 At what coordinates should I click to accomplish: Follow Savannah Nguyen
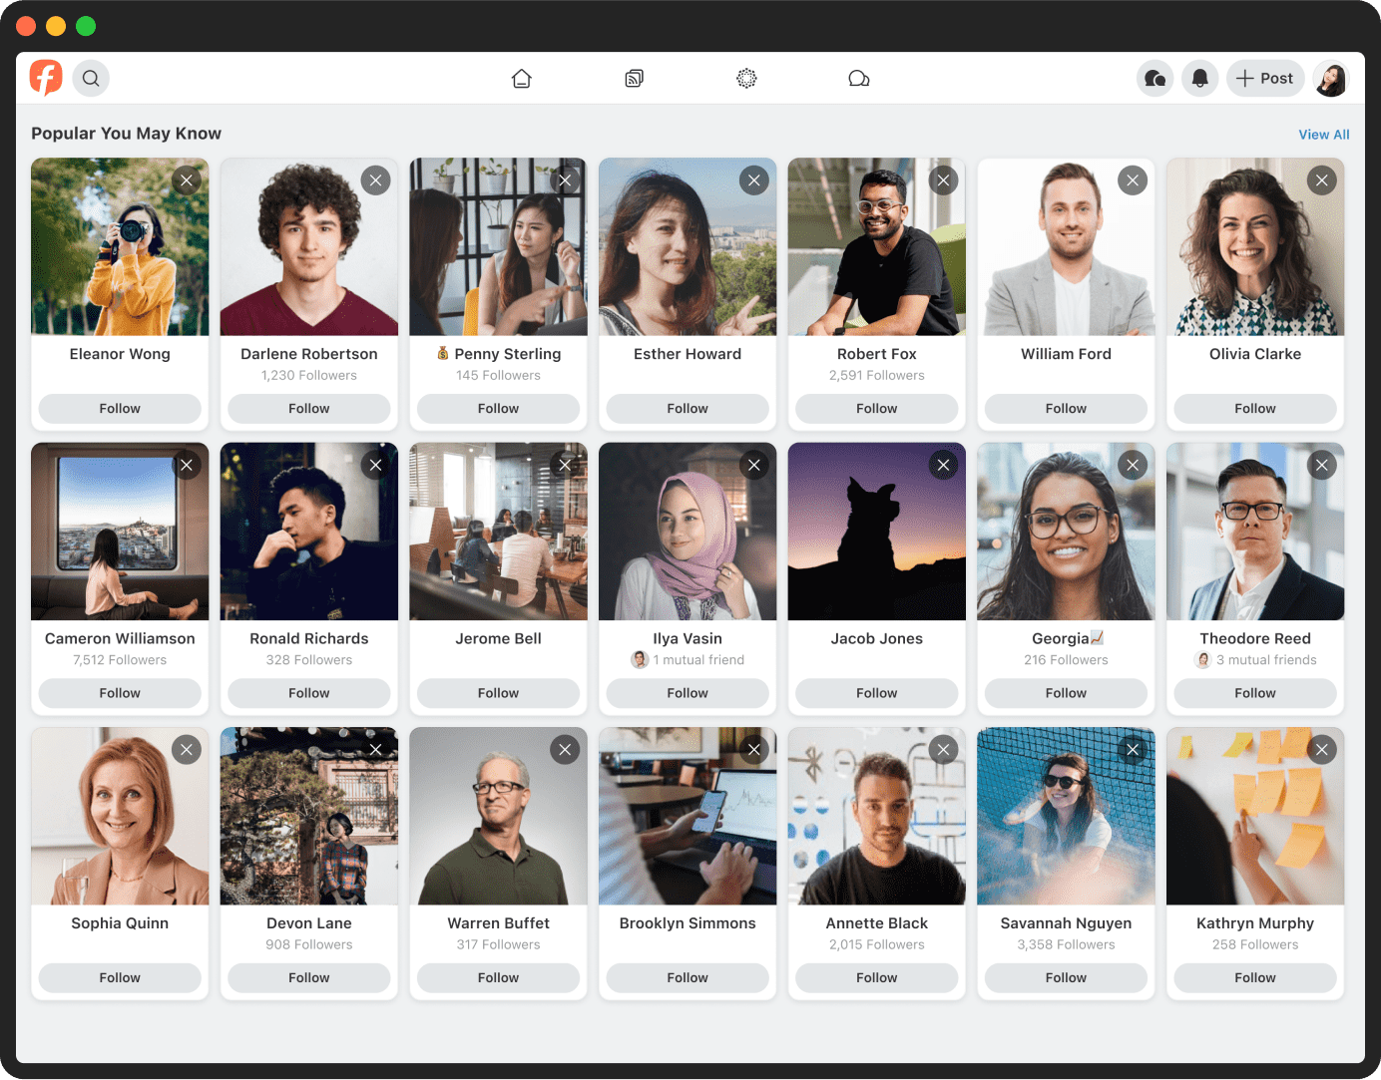(x=1066, y=977)
